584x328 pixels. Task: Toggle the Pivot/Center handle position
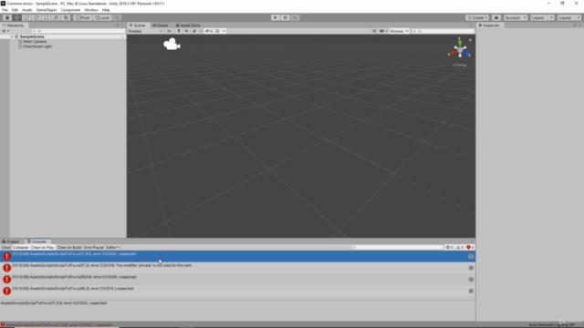coord(83,17)
